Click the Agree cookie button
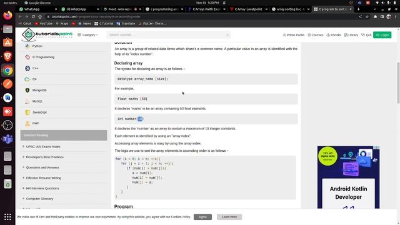 click(x=202, y=217)
